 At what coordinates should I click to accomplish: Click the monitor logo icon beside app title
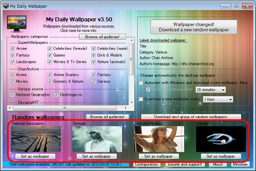[x=16, y=24]
